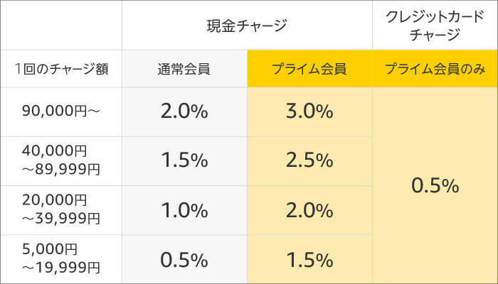The width and height of the screenshot is (498, 284).
Task: Click the 現金チャージ header cell
Action: tap(247, 26)
